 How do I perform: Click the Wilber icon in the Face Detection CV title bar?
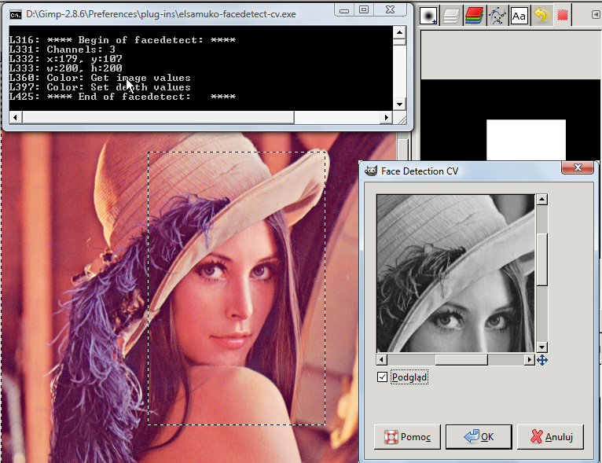pyautogui.click(x=371, y=171)
